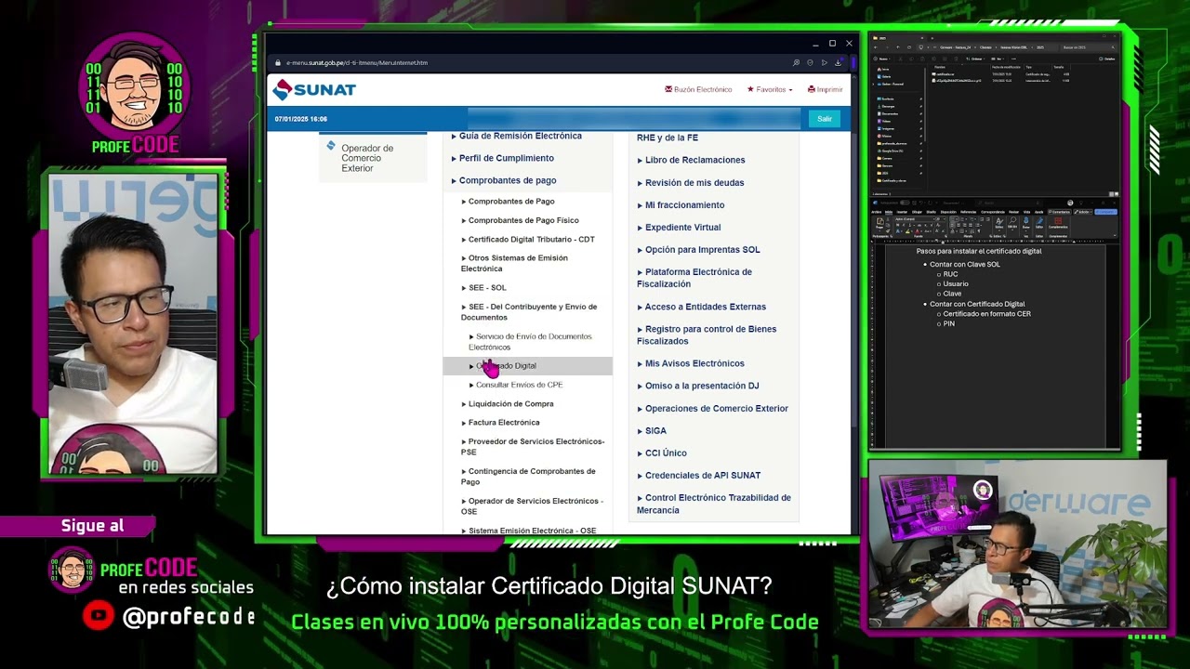The height and width of the screenshot is (669, 1190).
Task: Open Word's Archivo menu
Action: (x=877, y=212)
